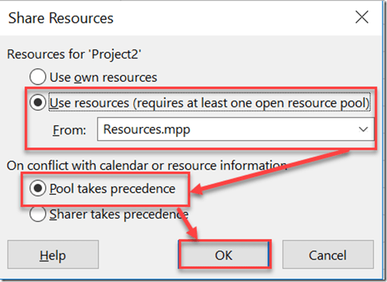Expand the From dropdown arrow
387x282 pixels.
pyautogui.click(x=362, y=129)
